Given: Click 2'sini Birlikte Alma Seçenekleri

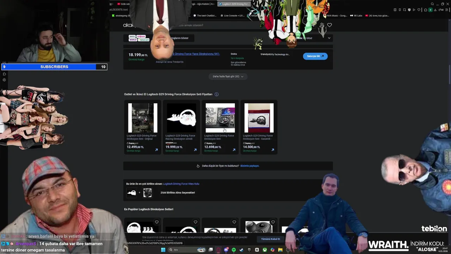Looking at the screenshot, I should point(178,193).
